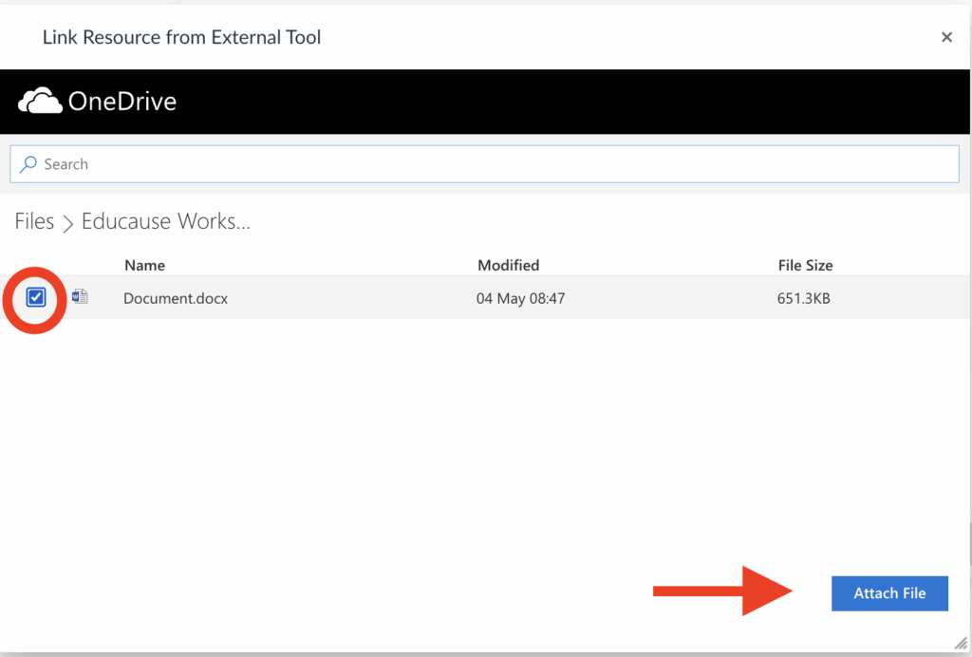Screen dimensions: 972x657
Task: Click the Document.docx file name
Action: pos(176,297)
